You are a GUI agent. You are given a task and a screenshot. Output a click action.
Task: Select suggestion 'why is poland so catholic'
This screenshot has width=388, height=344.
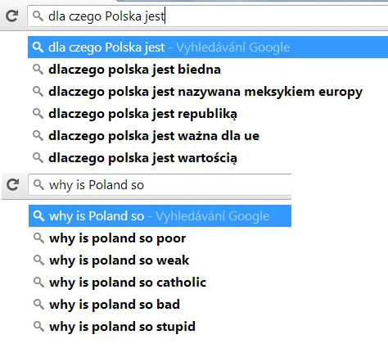coord(160,283)
